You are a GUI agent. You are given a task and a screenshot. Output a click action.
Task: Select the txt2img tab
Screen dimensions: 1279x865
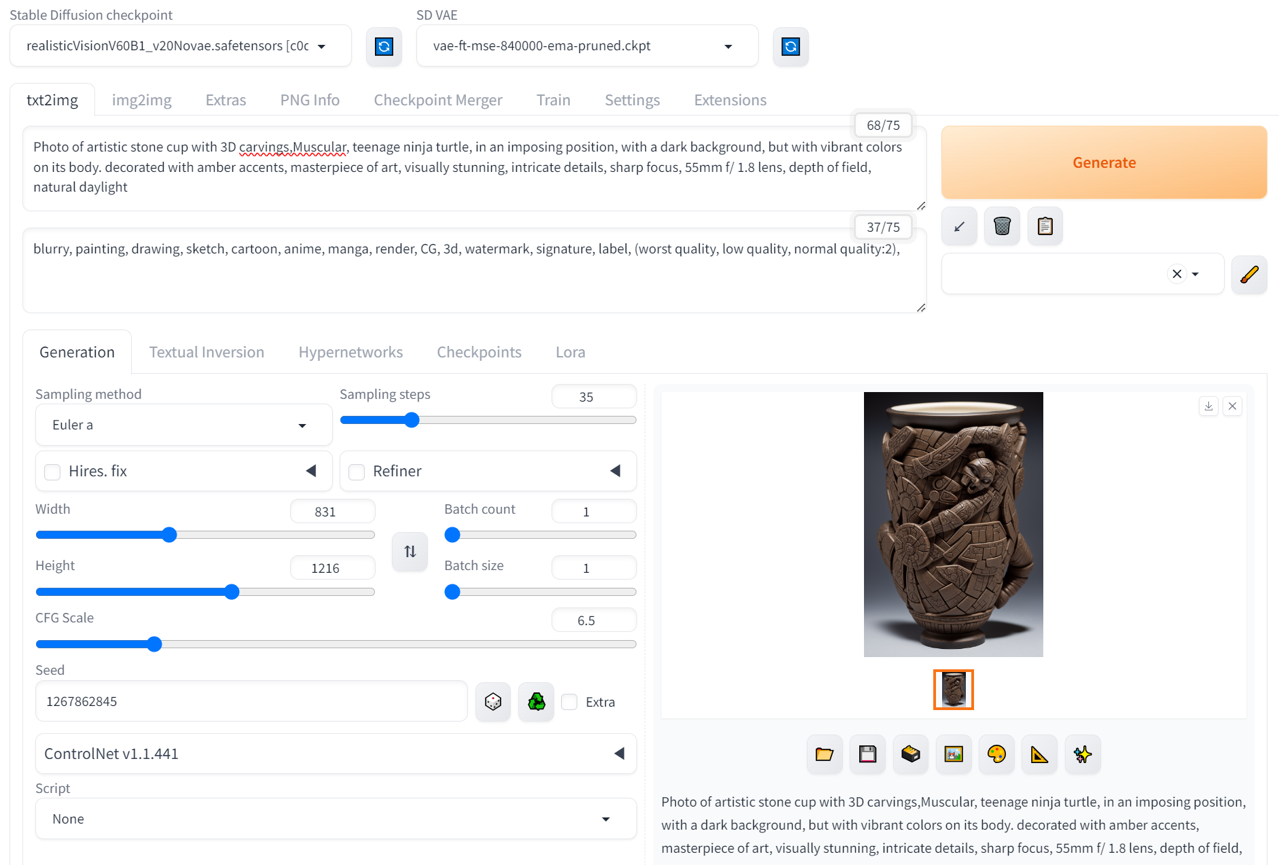(52, 100)
